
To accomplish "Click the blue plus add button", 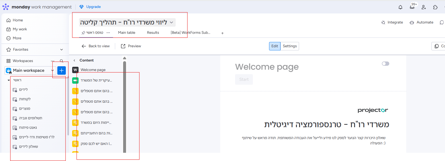I will click(x=62, y=70).
